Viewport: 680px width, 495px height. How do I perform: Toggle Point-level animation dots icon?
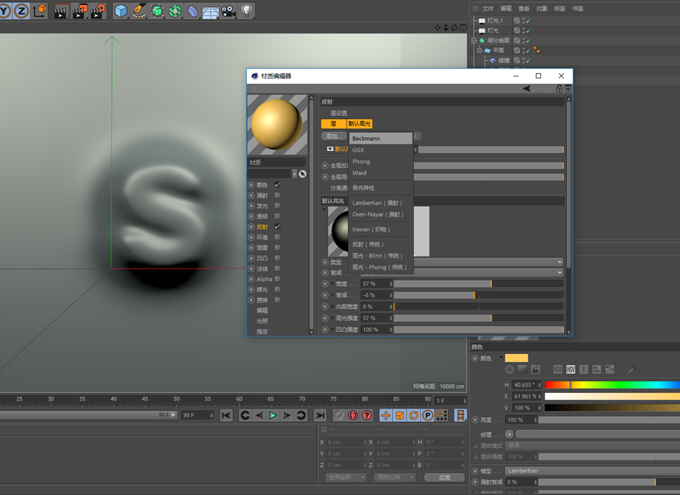(442, 416)
